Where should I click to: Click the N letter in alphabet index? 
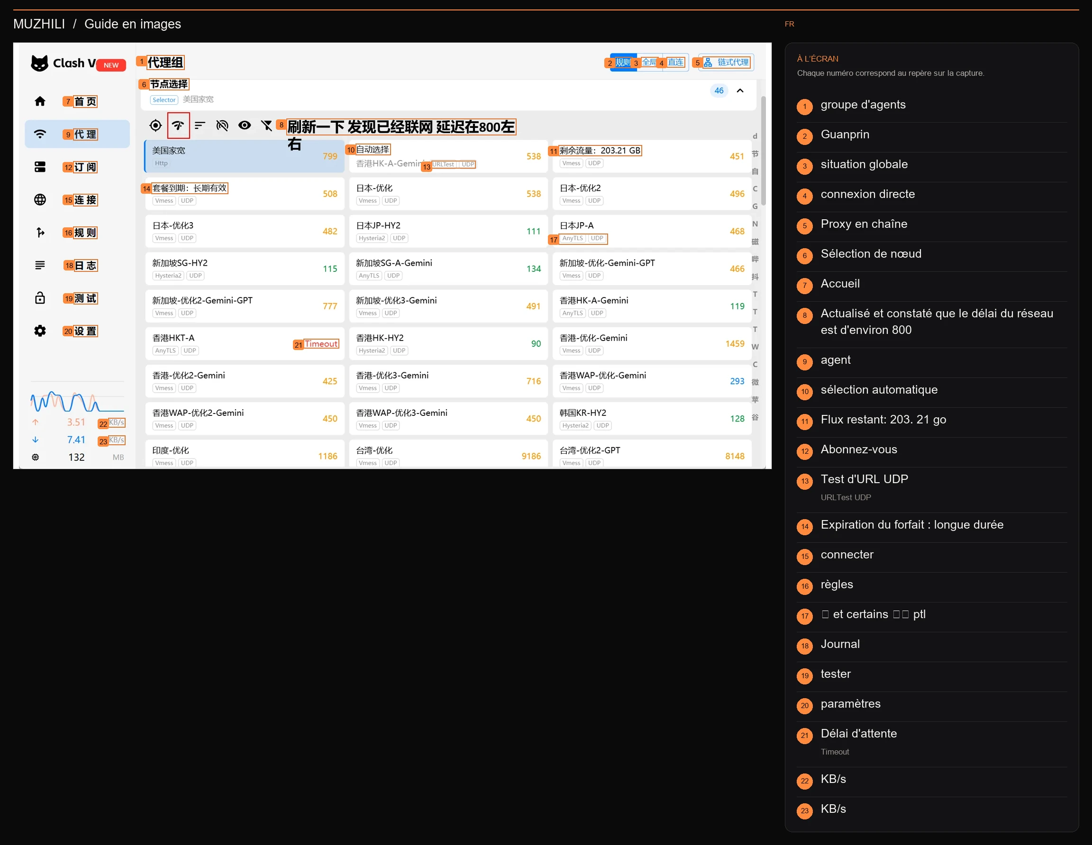point(755,224)
